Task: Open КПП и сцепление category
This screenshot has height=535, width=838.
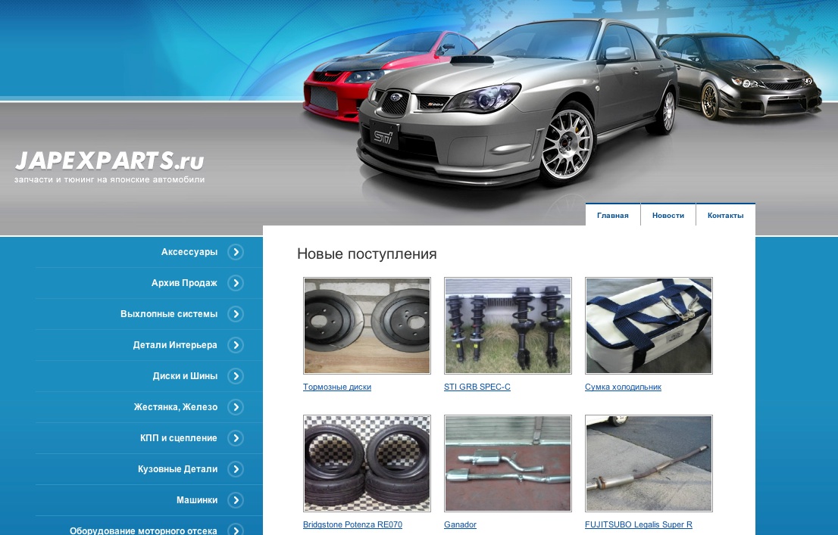Action: (x=179, y=438)
